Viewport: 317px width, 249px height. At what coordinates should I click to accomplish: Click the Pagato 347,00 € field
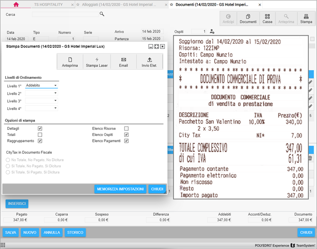click(15, 220)
